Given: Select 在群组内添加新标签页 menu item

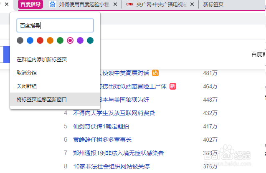Looking at the screenshot, I should tap(55, 60).
